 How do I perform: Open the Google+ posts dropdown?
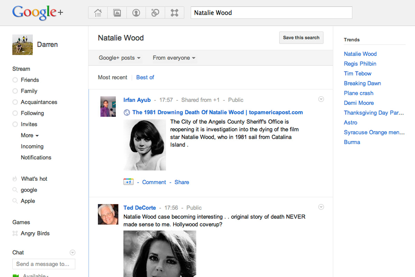[x=119, y=58]
